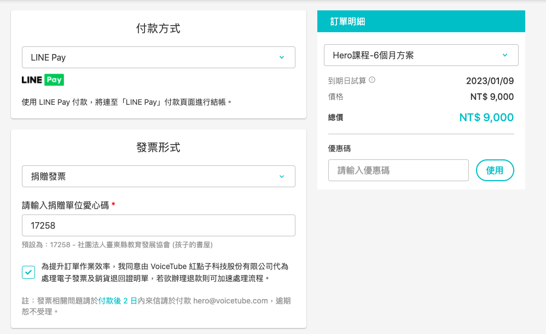Click the total price NT$ 9,000 in teal
This screenshot has height=334, width=546.
(x=486, y=117)
